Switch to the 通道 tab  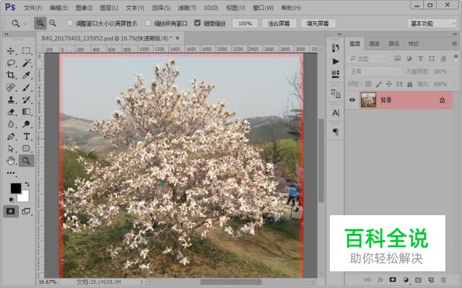(x=375, y=44)
